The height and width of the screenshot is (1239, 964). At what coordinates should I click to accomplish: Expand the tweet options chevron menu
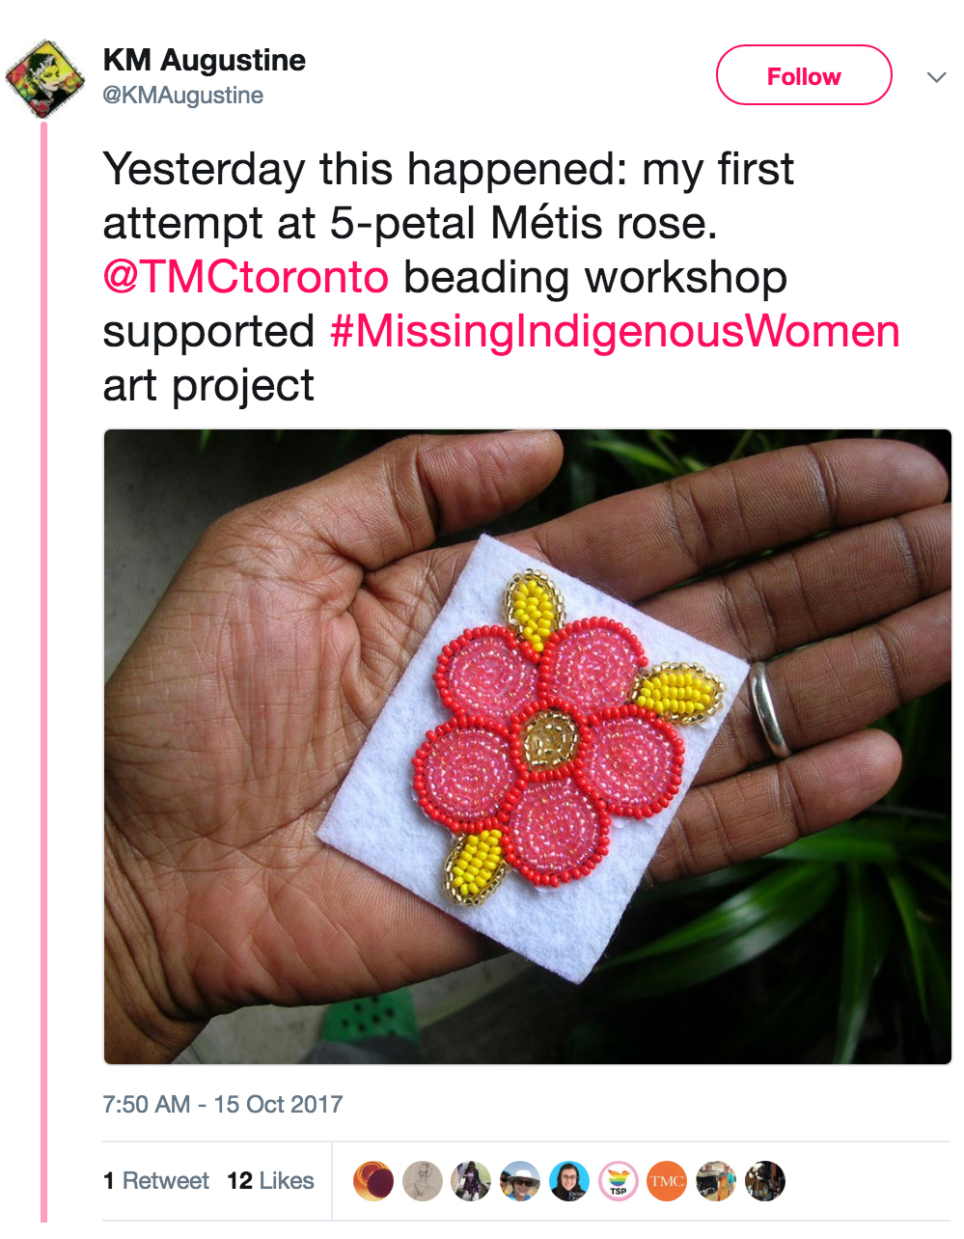pos(936,77)
